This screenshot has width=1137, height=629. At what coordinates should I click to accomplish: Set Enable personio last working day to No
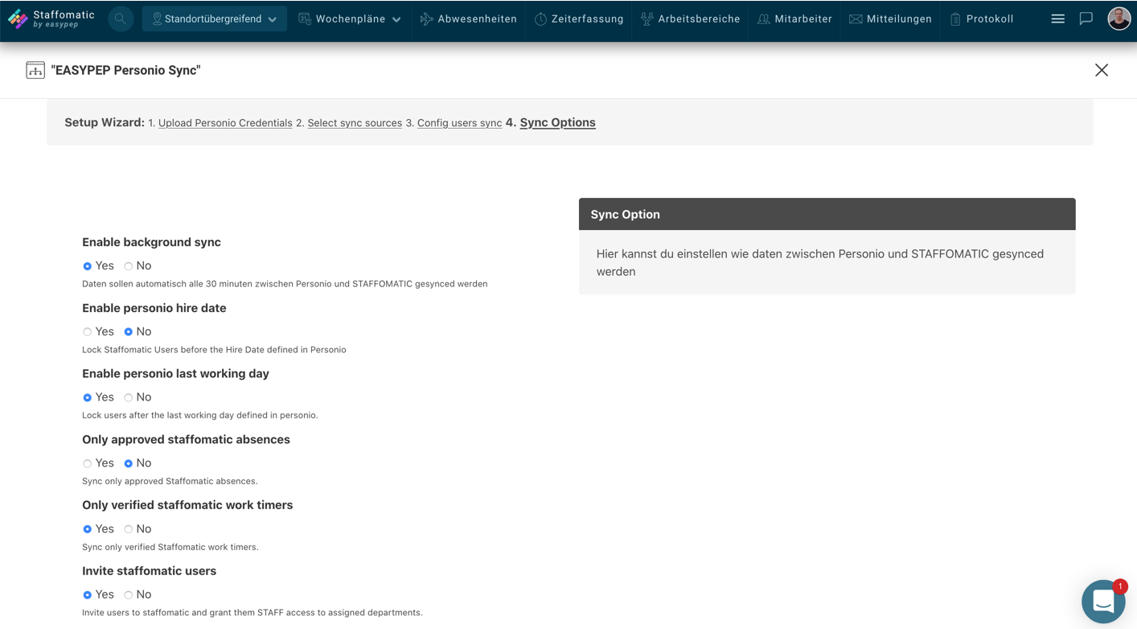tap(129, 397)
